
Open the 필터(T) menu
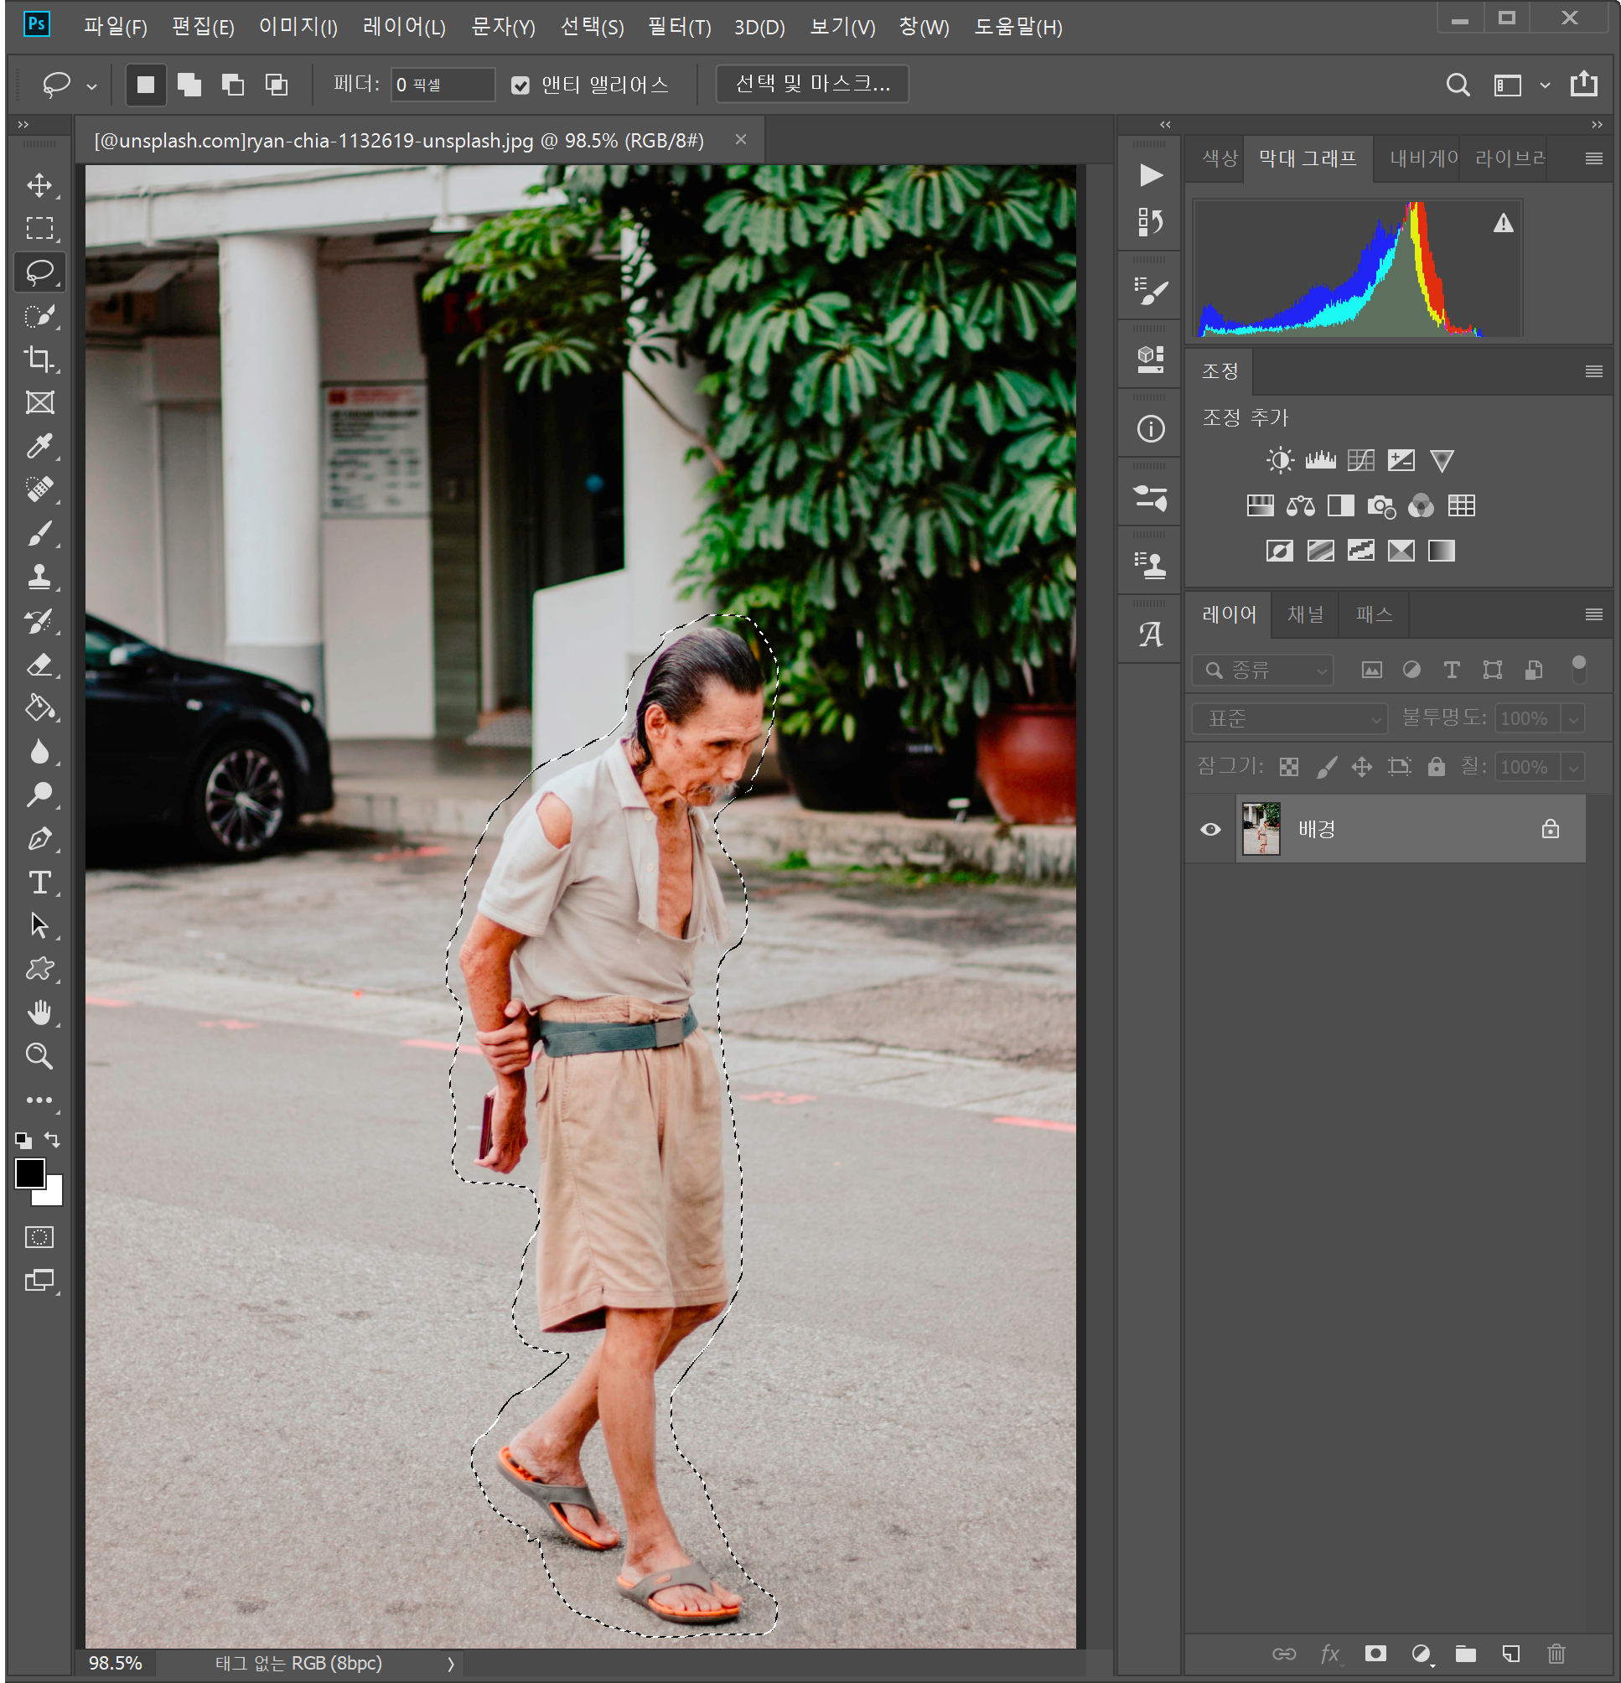click(x=678, y=28)
